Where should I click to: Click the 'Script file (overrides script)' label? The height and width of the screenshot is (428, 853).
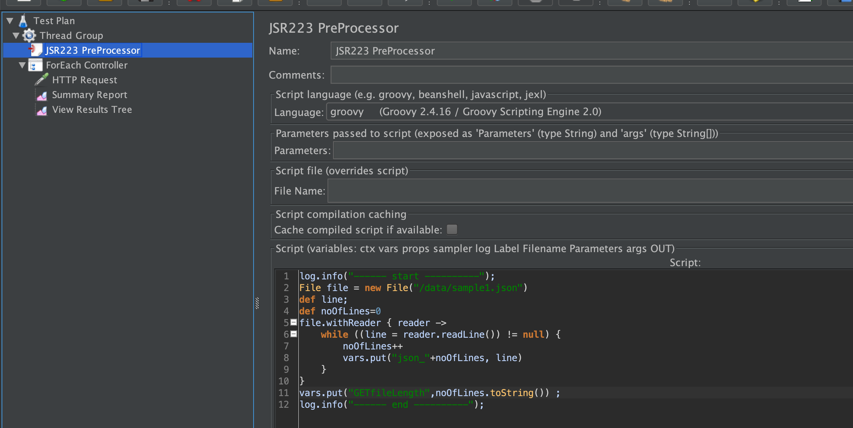tap(342, 171)
